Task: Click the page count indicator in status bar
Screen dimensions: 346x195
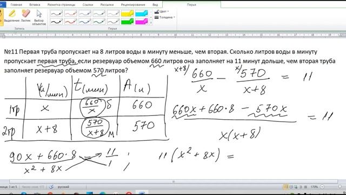Action: [9, 187]
